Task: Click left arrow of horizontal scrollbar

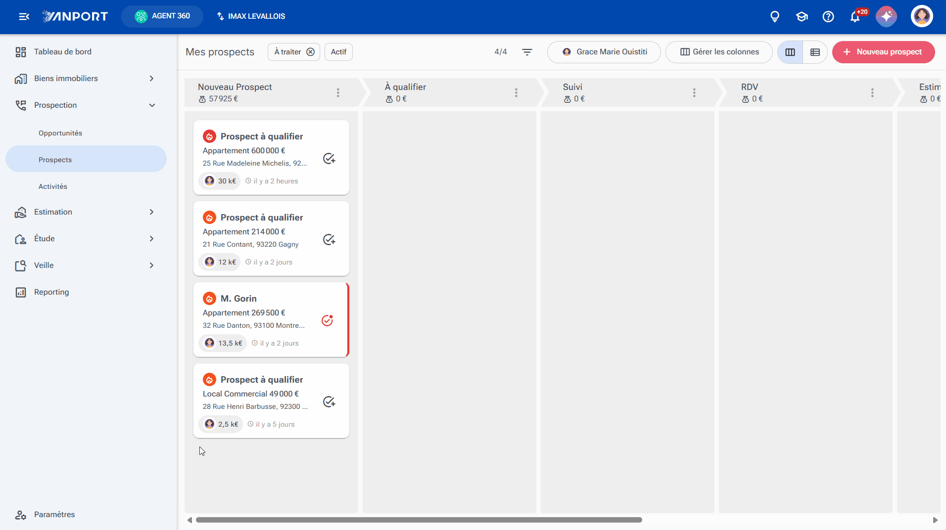Action: tap(189, 520)
